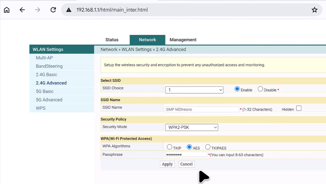
Task: Click the WLAN Settings sidebar header
Action: [62, 49]
